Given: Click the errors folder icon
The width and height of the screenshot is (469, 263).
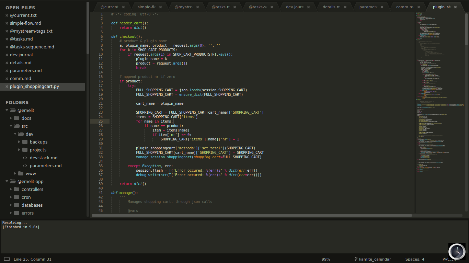Looking at the screenshot, I should (16, 213).
